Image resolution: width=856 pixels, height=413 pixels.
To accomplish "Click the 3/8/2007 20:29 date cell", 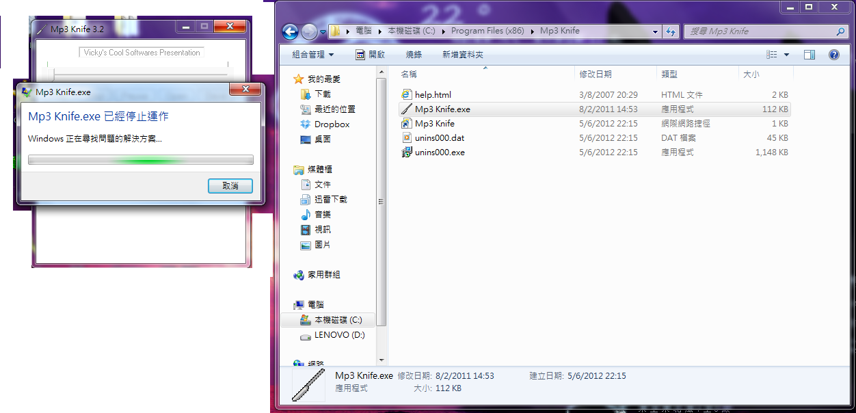I will pos(608,94).
